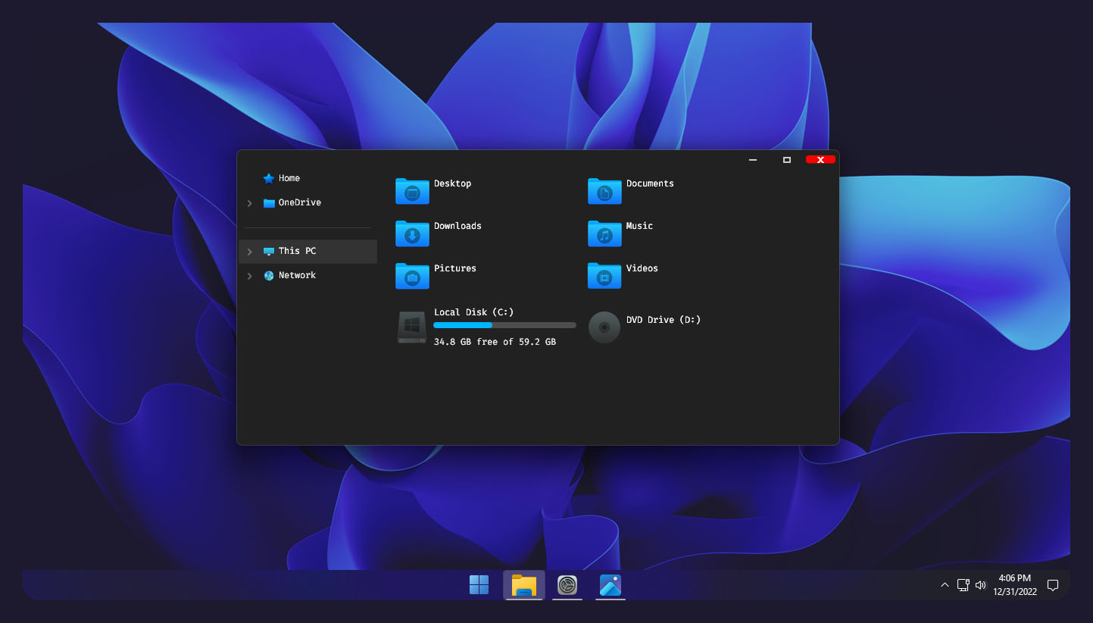
Task: Show hidden system tray icons
Action: (x=945, y=585)
